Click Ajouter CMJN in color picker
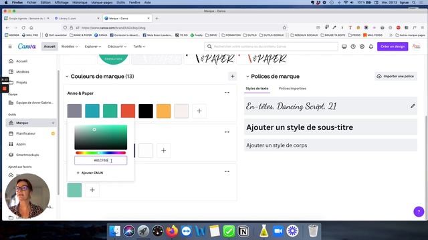The height and width of the screenshot is (240, 428). 90,173
